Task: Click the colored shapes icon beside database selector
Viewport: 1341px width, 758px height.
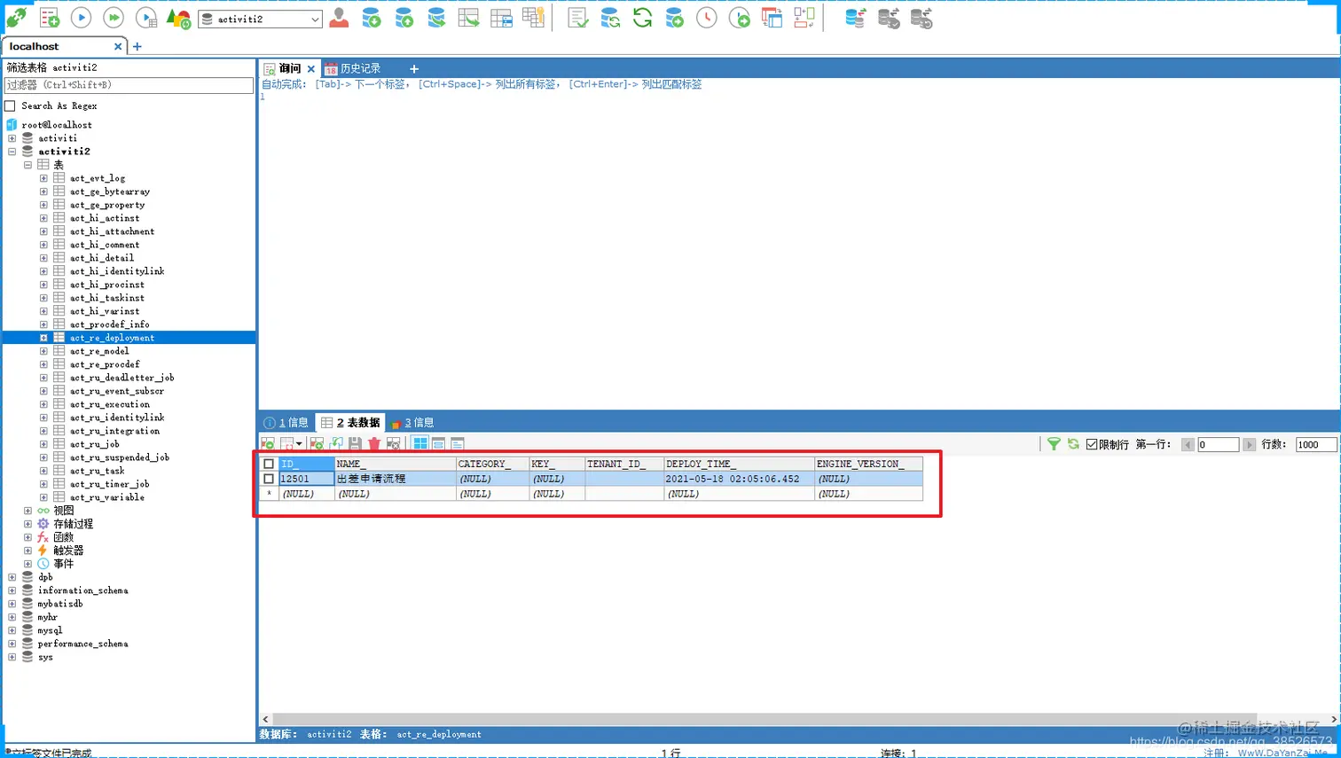Action: coord(178,18)
